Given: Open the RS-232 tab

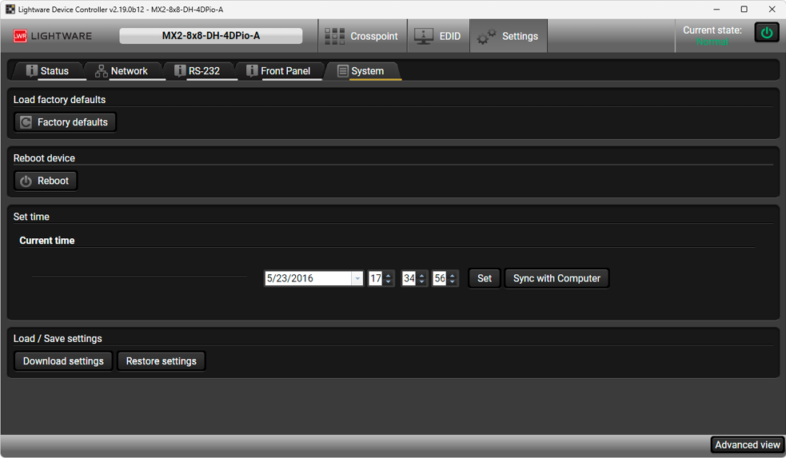Looking at the screenshot, I should point(197,71).
